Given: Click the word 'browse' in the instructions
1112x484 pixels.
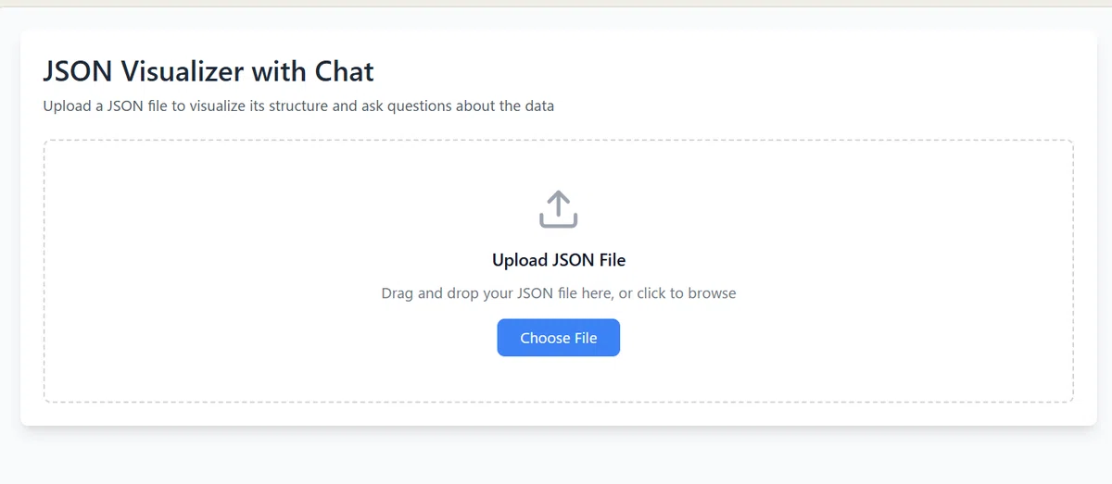Looking at the screenshot, I should pos(712,293).
